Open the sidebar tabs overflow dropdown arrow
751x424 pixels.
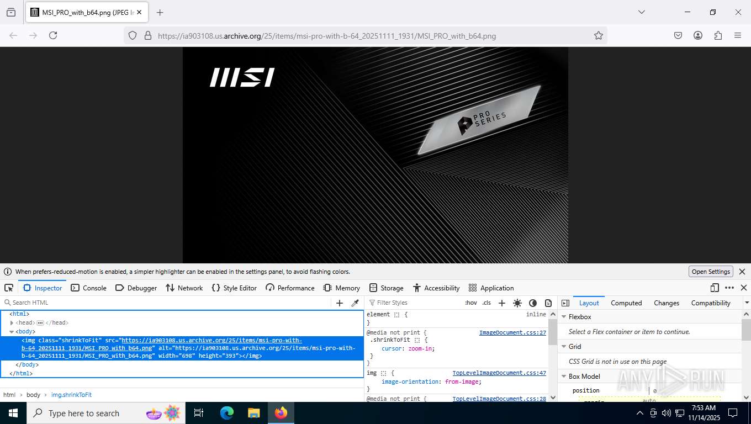(x=747, y=303)
